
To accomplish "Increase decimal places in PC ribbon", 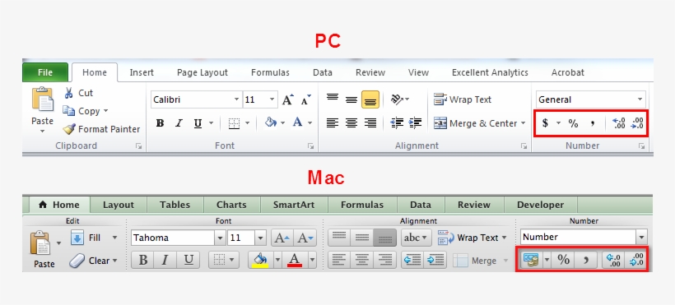I will coord(618,123).
